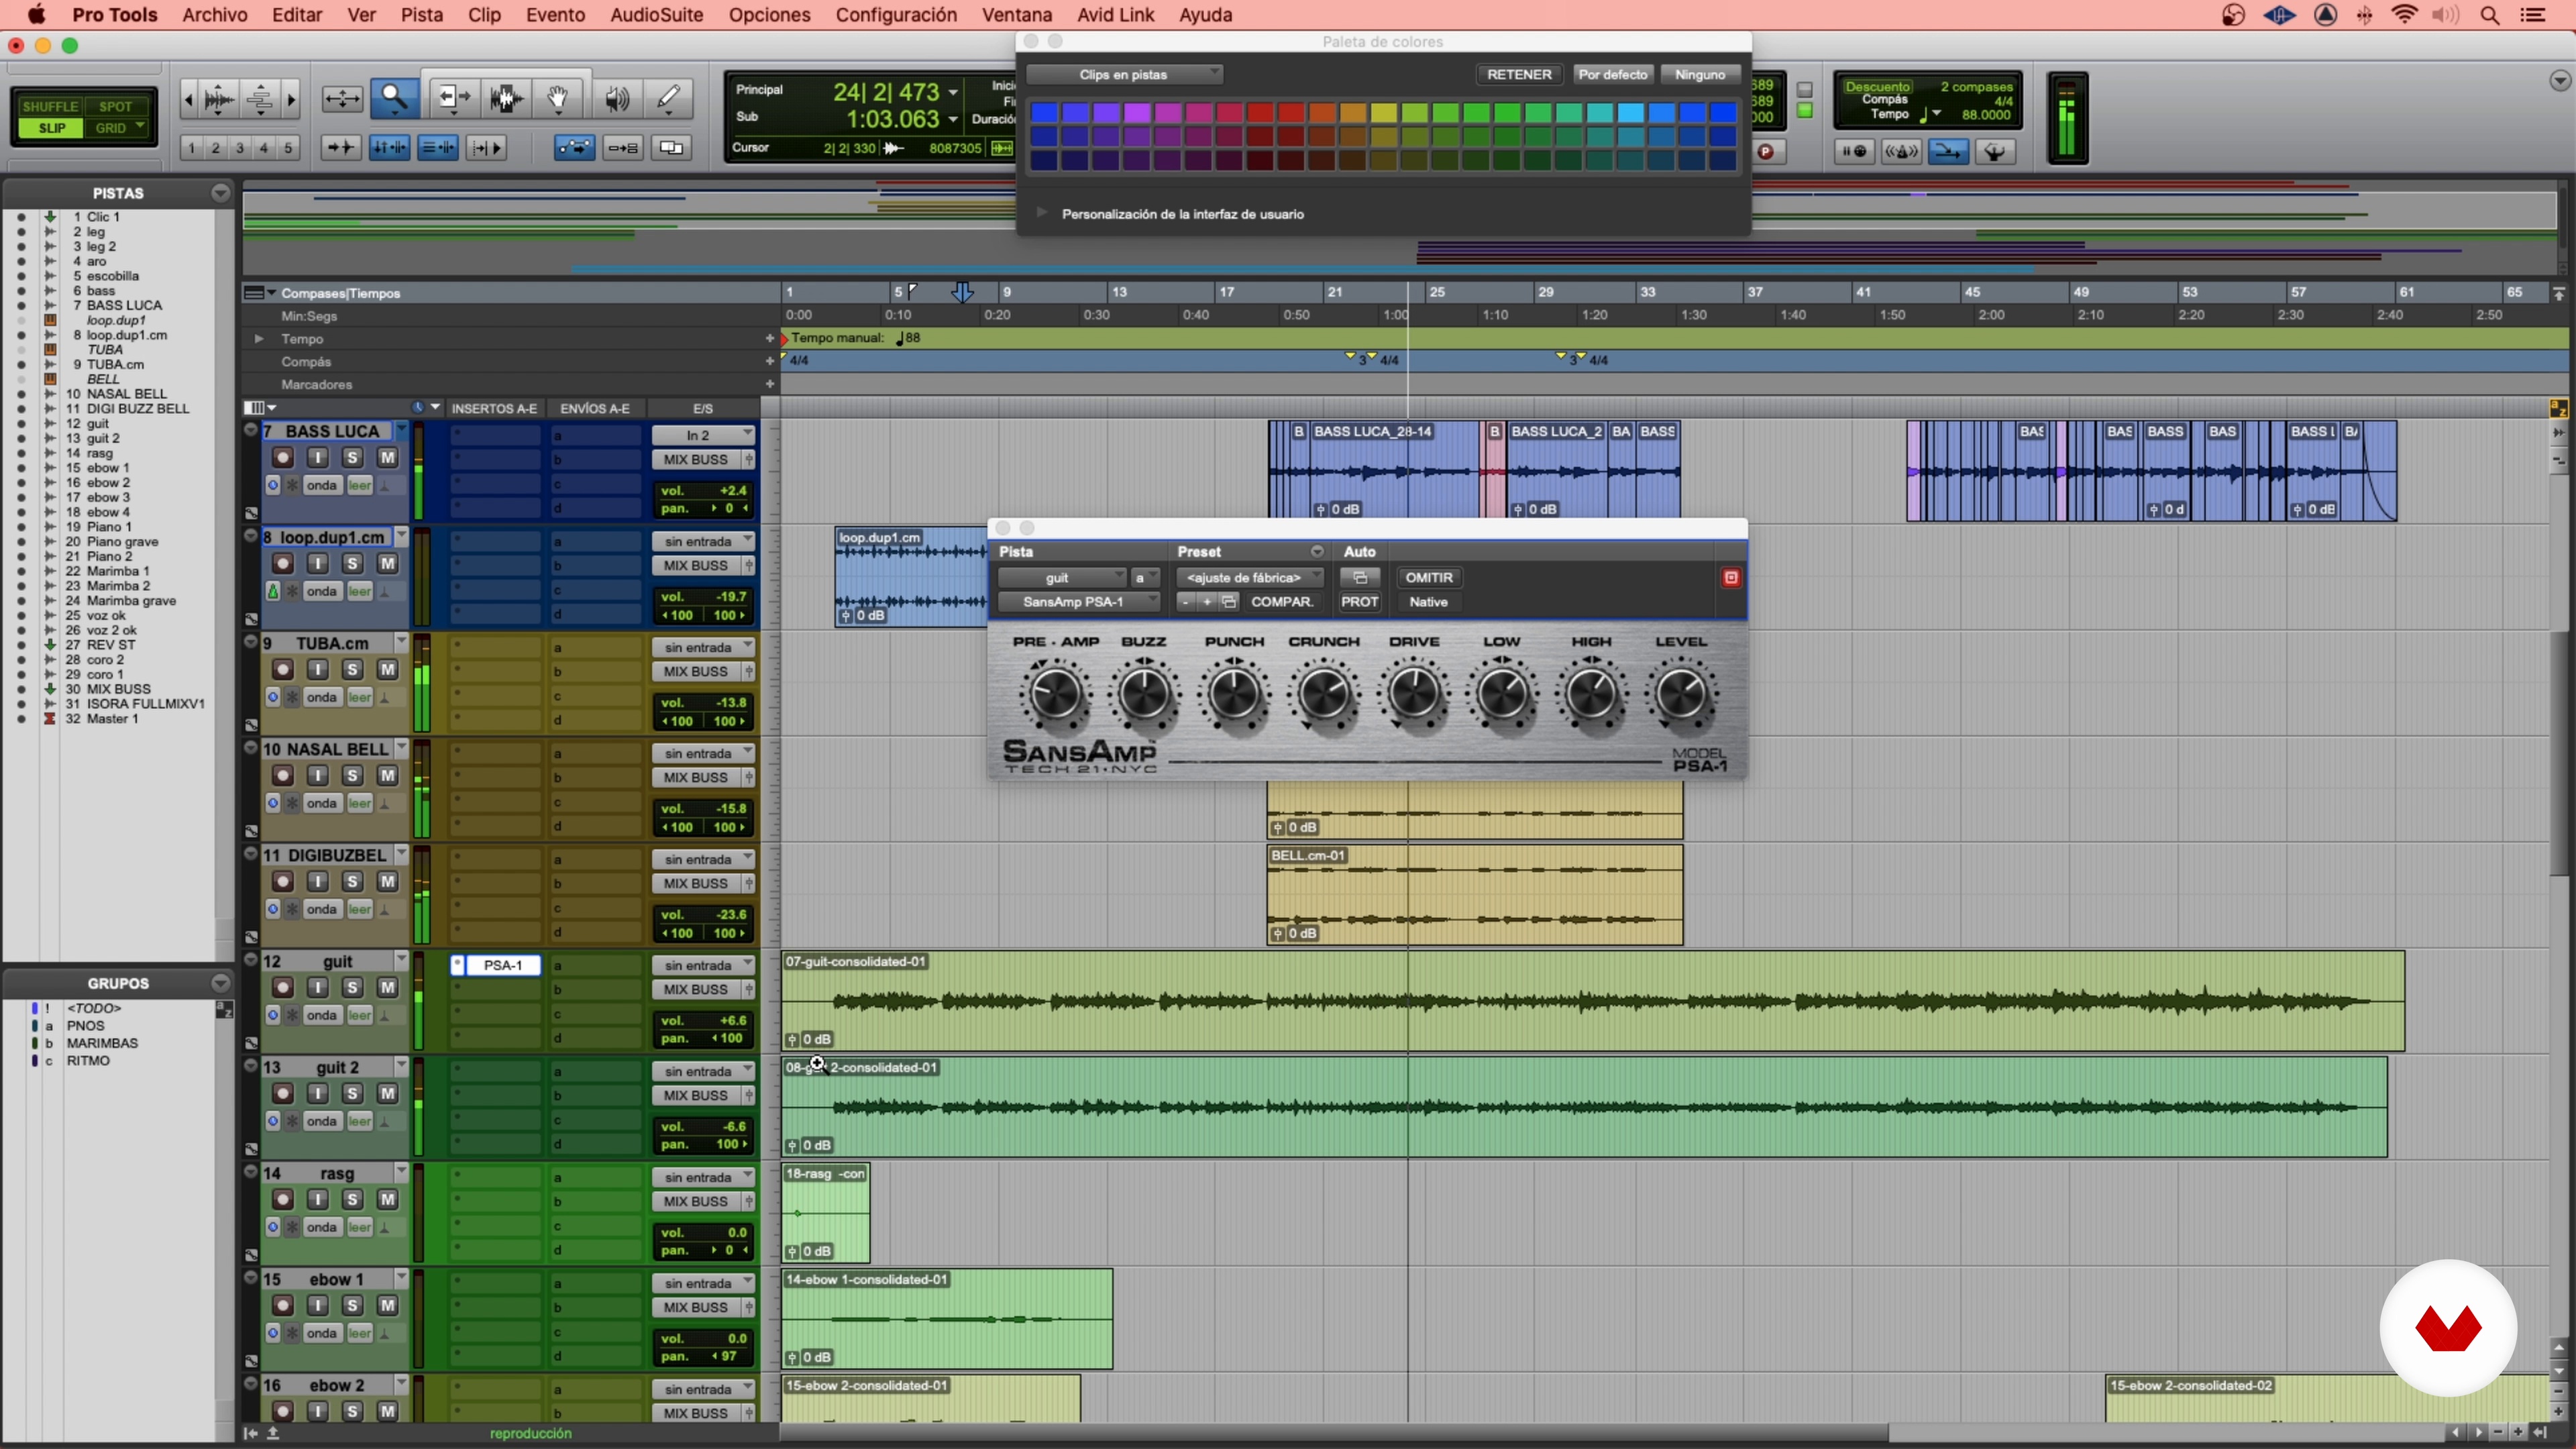Select zoom preset 3
Screen dimensions: 2576x1449
tap(240, 148)
